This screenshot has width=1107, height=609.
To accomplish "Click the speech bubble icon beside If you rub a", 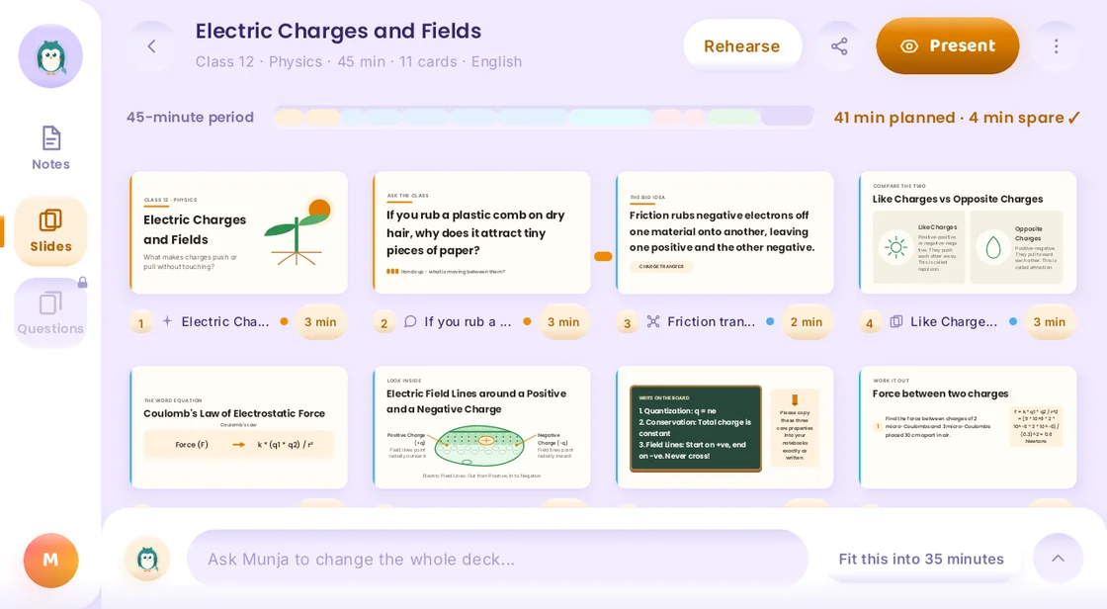I will [x=410, y=321].
